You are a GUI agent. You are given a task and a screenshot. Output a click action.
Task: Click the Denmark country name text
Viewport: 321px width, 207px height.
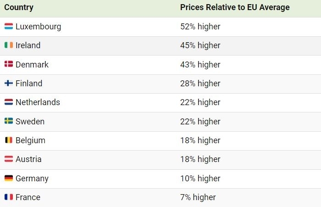pos(32,65)
